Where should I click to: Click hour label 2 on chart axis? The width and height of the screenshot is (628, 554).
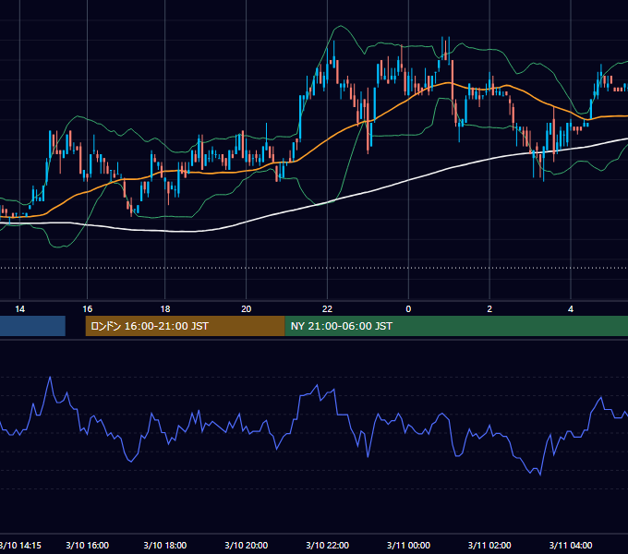point(489,309)
